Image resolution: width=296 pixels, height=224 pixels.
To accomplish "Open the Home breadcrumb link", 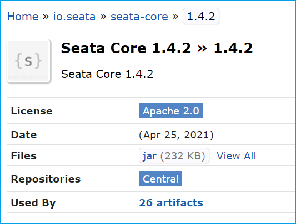I will click(23, 17).
